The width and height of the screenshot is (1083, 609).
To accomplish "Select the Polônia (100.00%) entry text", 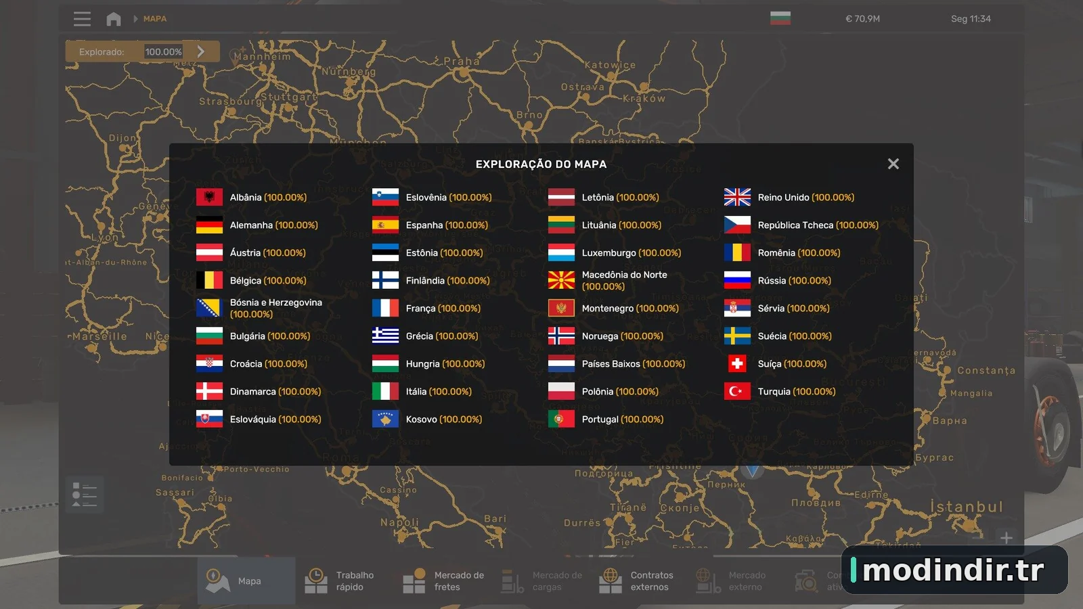I will (x=620, y=392).
